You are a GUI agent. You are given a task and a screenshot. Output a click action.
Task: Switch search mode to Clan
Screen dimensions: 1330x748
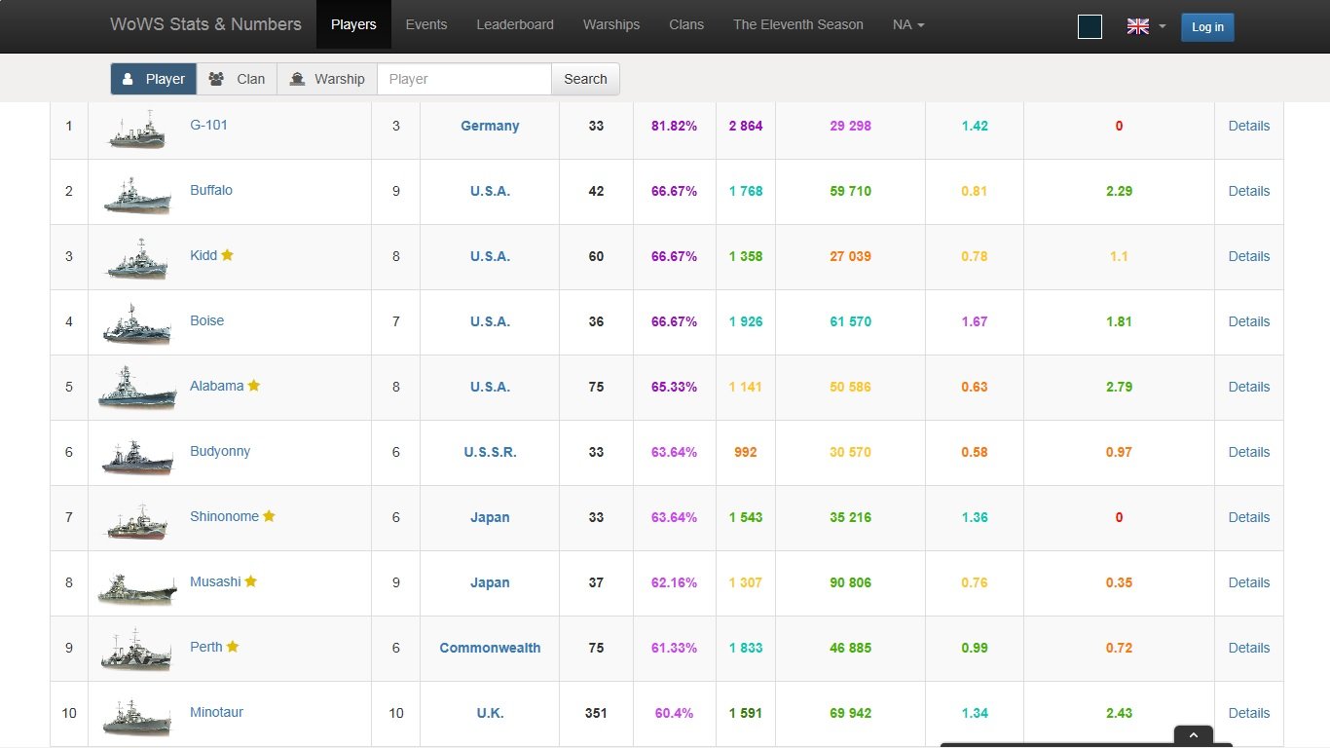tap(237, 79)
